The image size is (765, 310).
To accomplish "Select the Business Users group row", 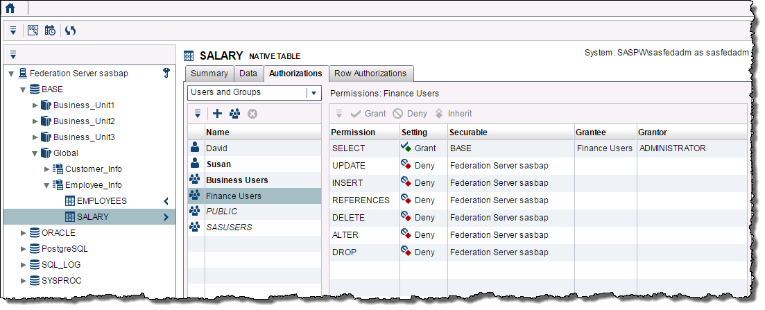I will [x=237, y=180].
